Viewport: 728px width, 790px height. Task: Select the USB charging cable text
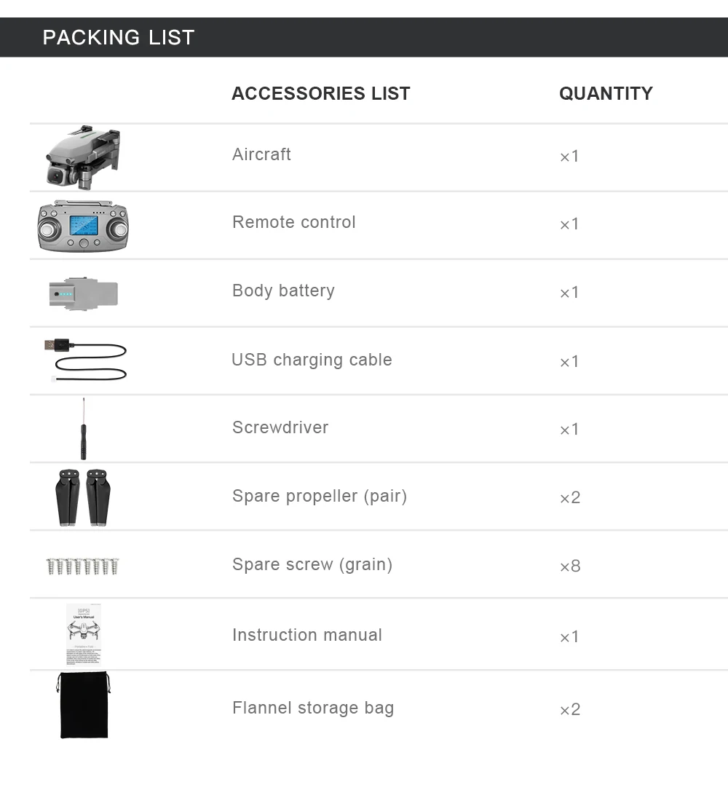pos(312,360)
